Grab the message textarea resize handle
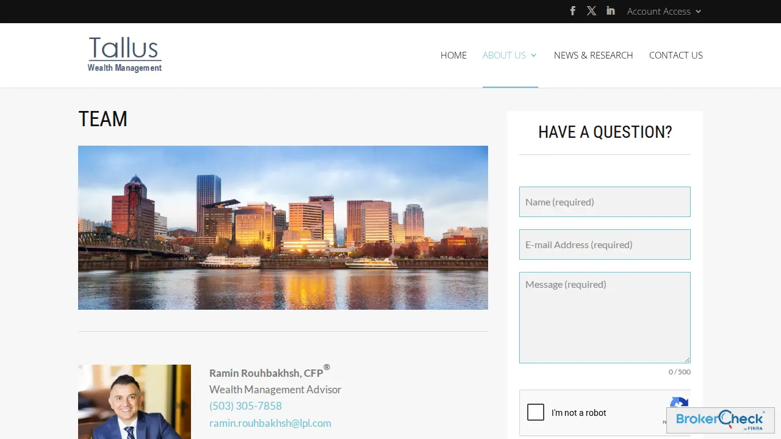 (x=686, y=359)
